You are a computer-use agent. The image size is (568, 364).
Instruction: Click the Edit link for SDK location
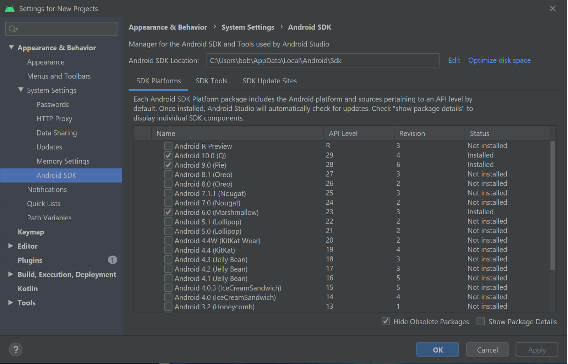pos(454,60)
